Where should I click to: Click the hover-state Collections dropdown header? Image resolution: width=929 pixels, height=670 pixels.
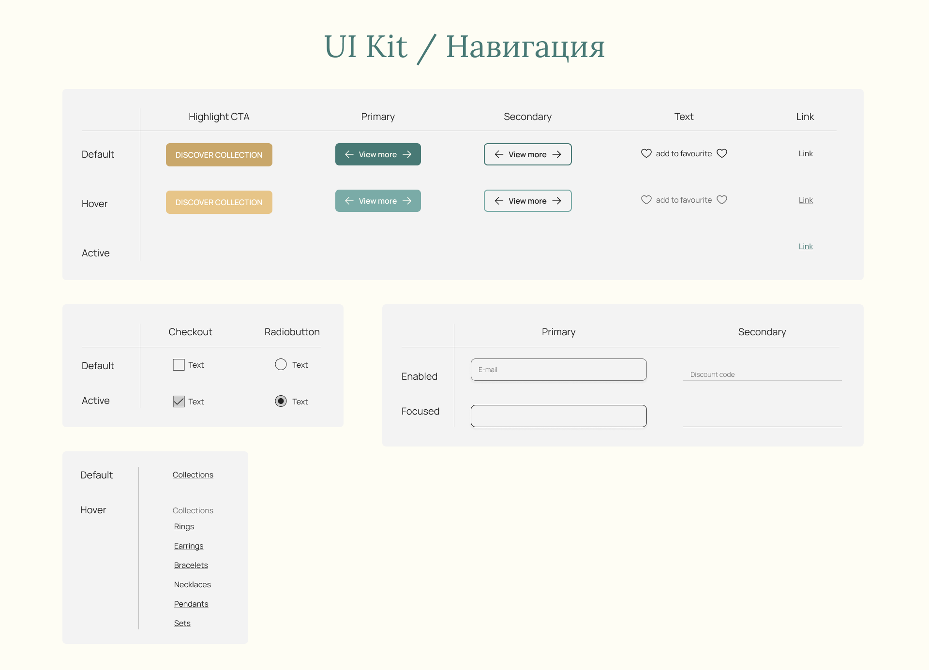(x=193, y=510)
